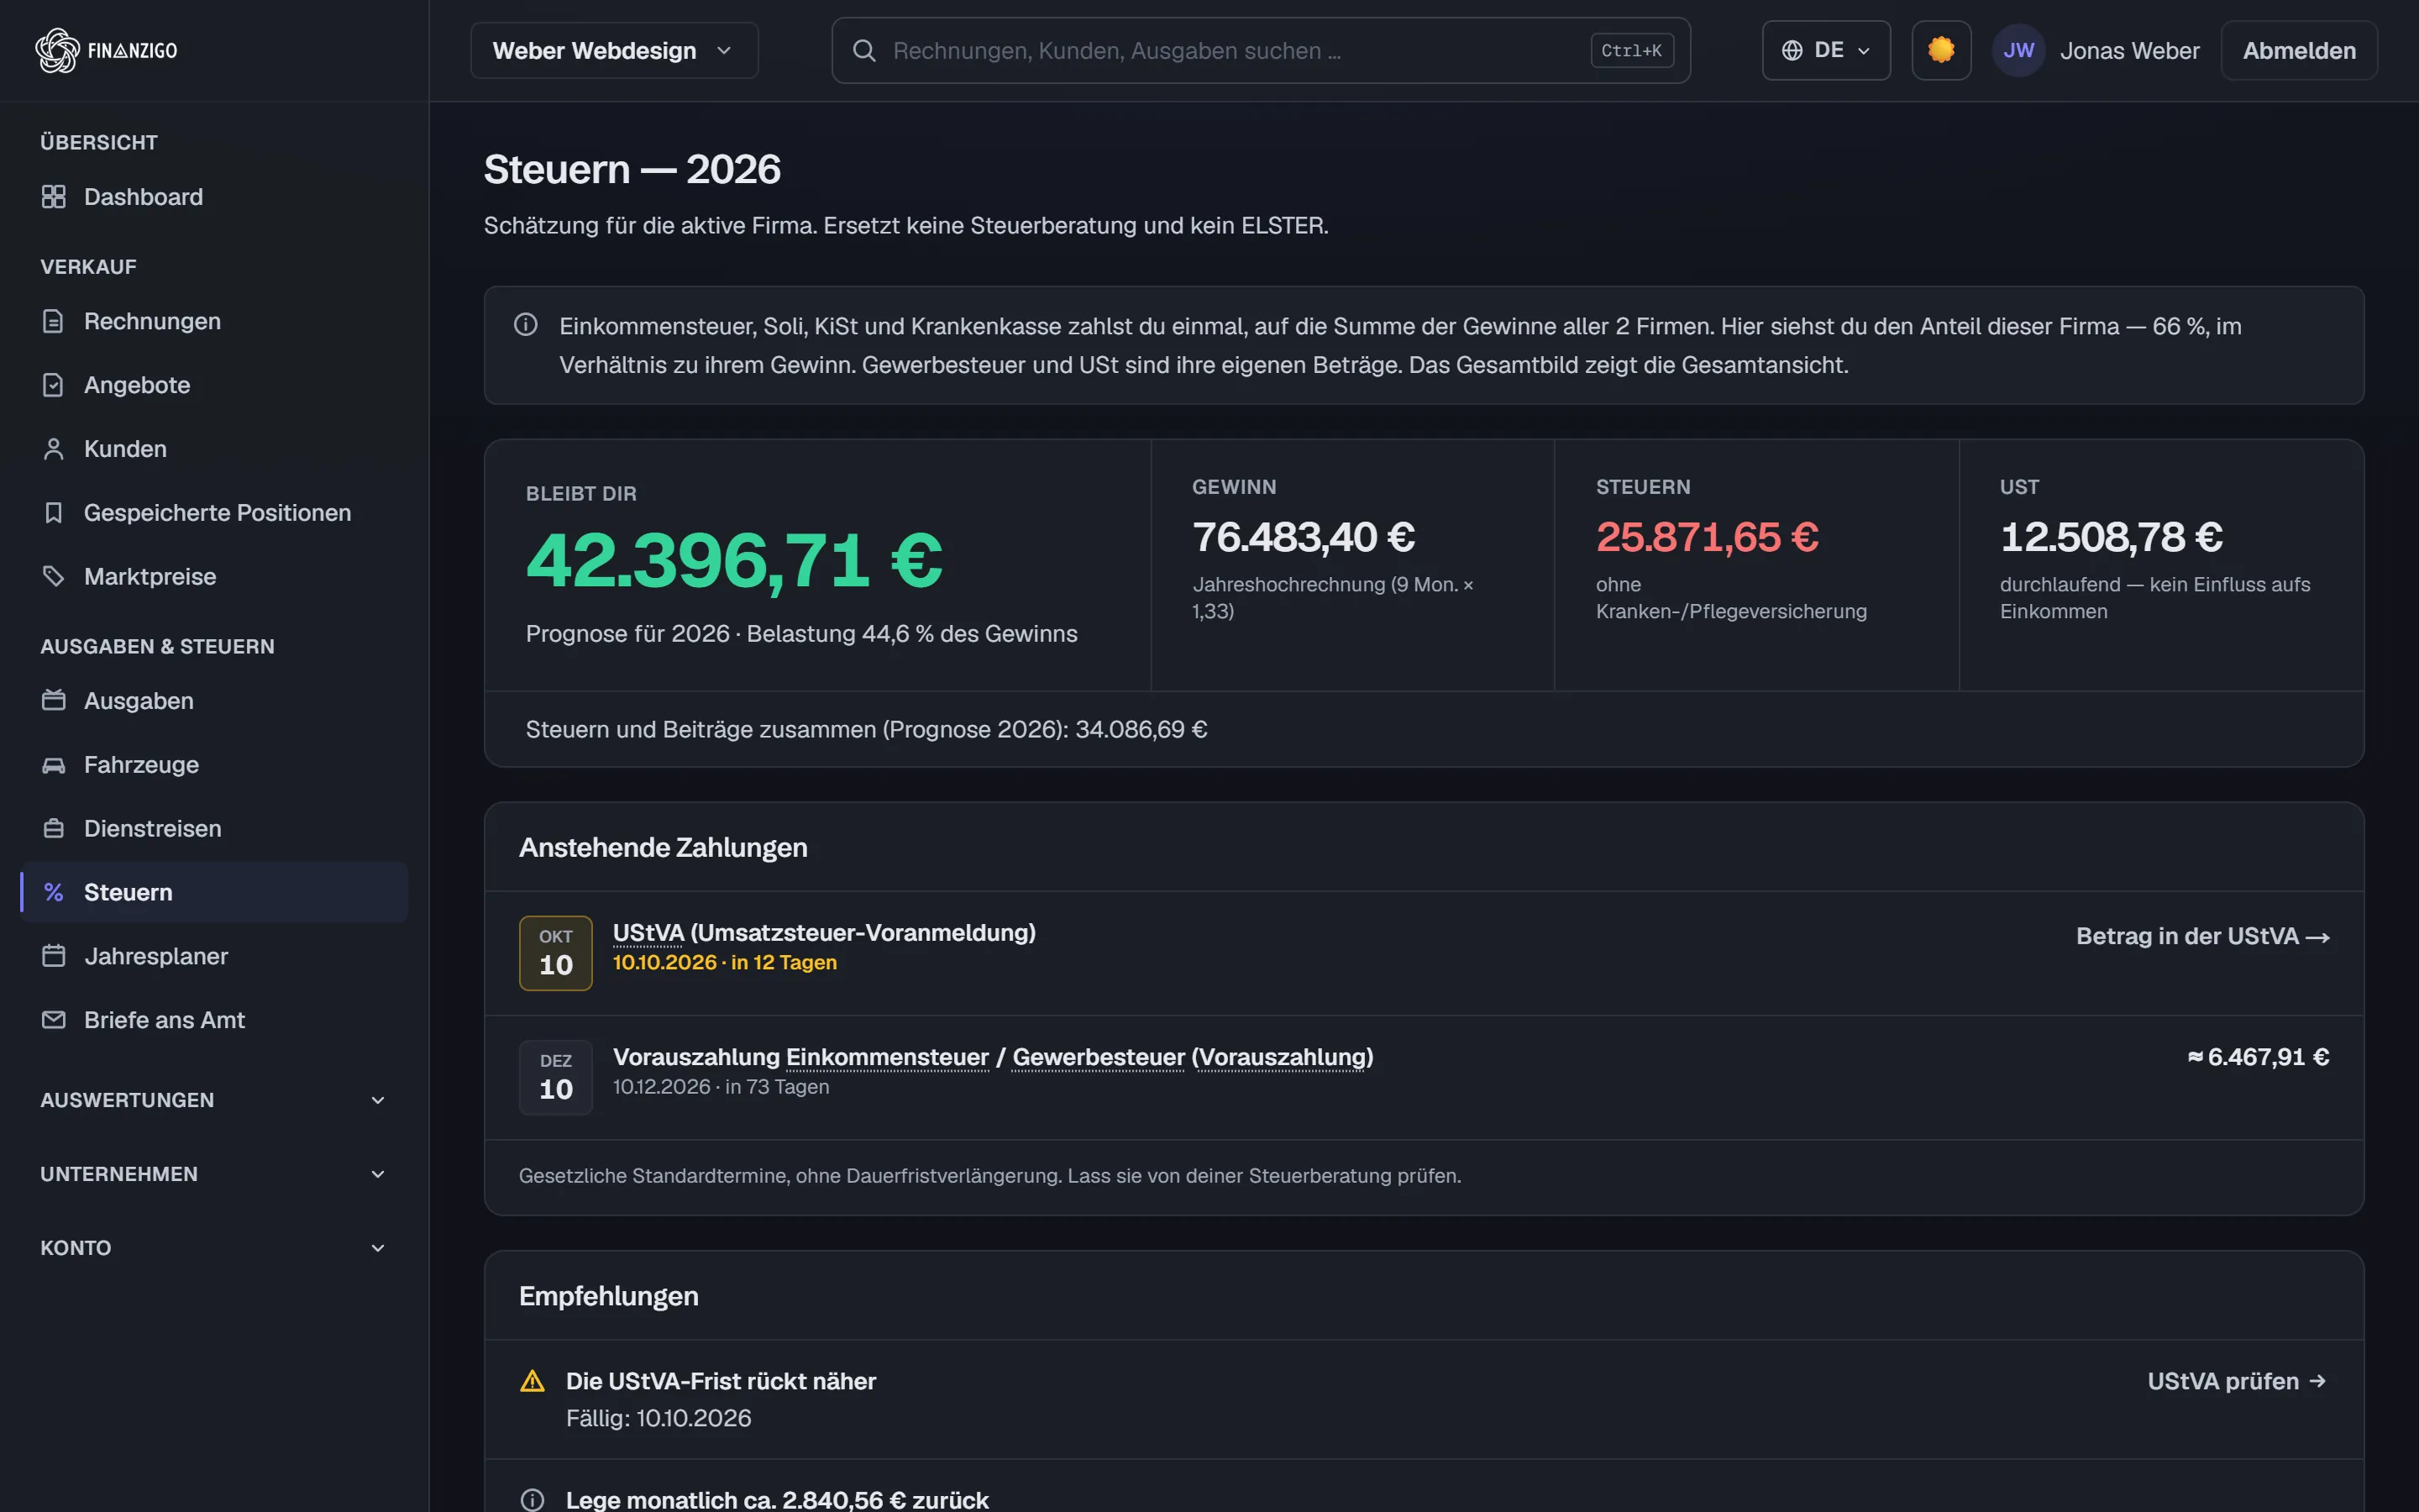The height and width of the screenshot is (1512, 2419).
Task: Click the Rechnungen document icon
Action: tap(54, 321)
